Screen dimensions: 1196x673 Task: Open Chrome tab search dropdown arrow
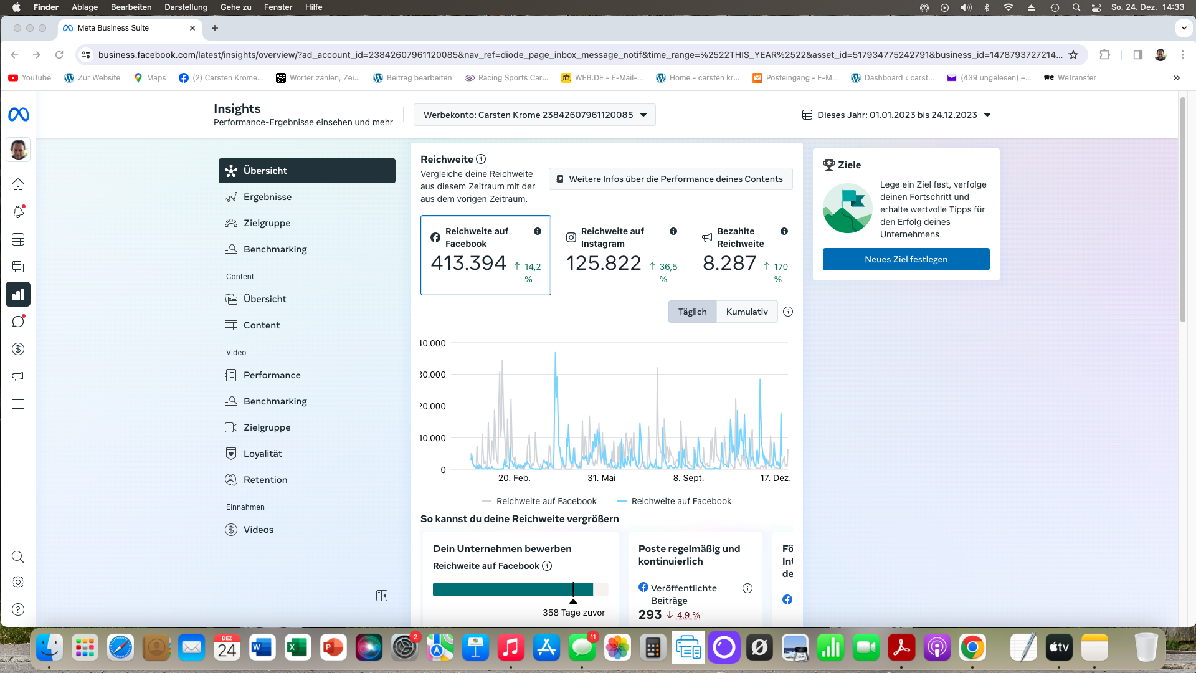click(x=1184, y=28)
